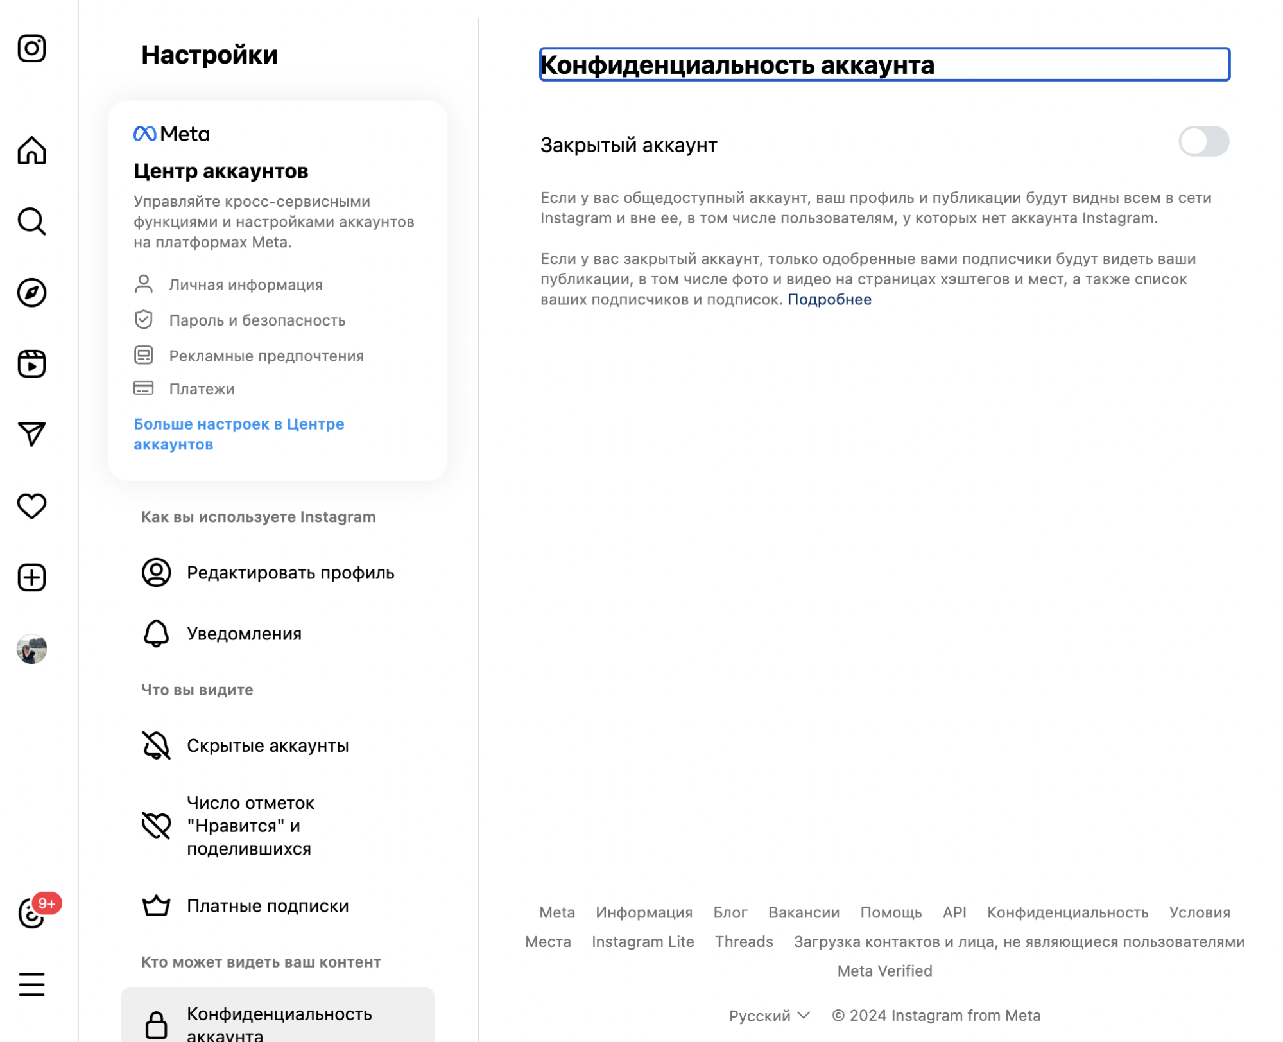Screen dimensions: 1283x1042
Task: Click Meta Verified footer link
Action: [884, 971]
